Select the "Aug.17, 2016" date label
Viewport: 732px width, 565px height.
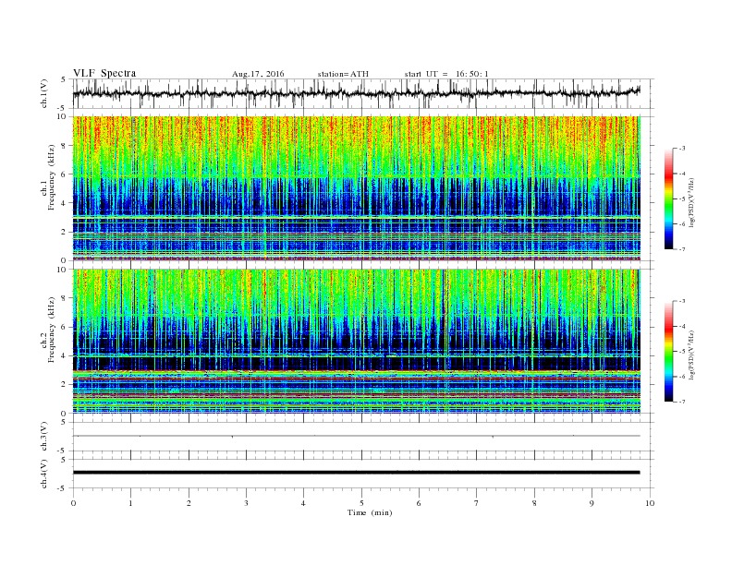click(x=258, y=74)
